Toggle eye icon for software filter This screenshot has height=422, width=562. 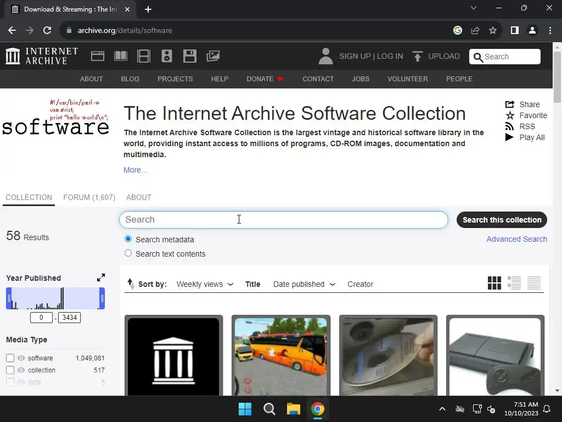pyautogui.click(x=21, y=358)
